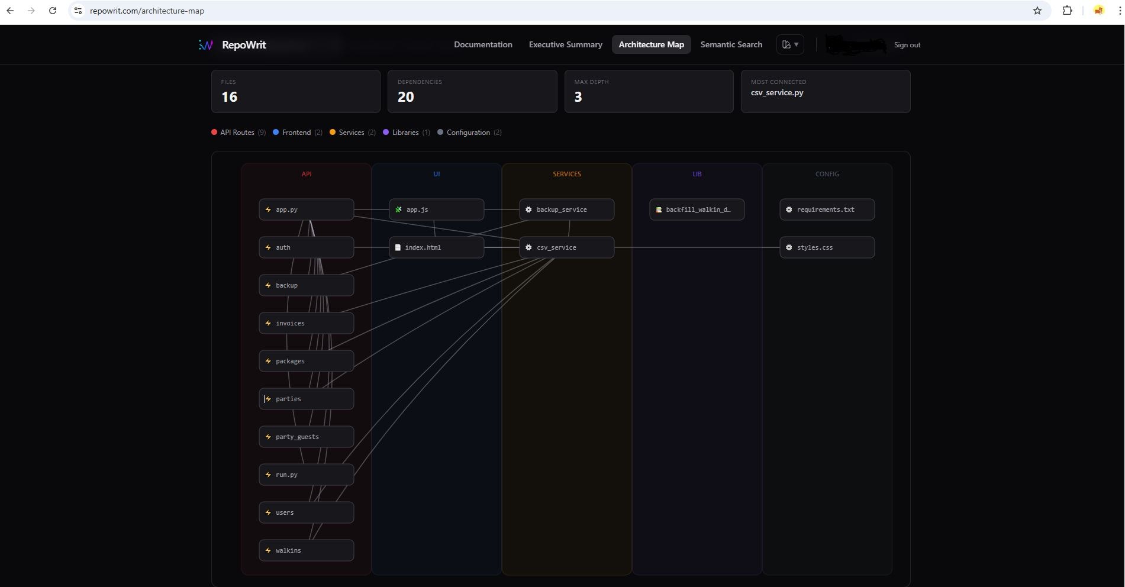This screenshot has height=587, width=1125.
Task: Click the LIB column header
Action: point(697,174)
